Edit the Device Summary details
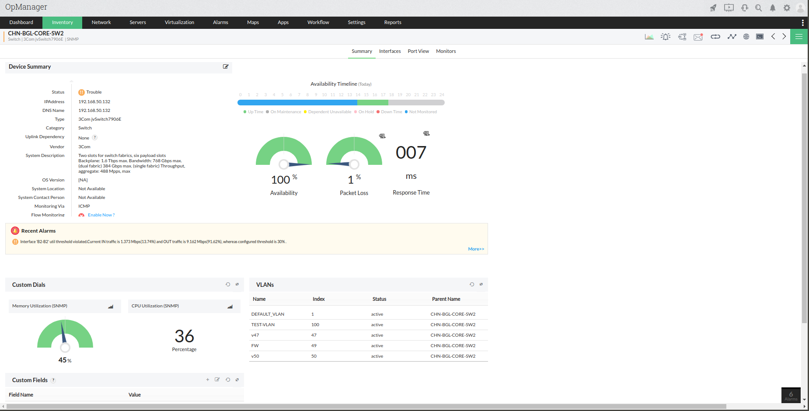Image resolution: width=809 pixels, height=411 pixels. [226, 66]
